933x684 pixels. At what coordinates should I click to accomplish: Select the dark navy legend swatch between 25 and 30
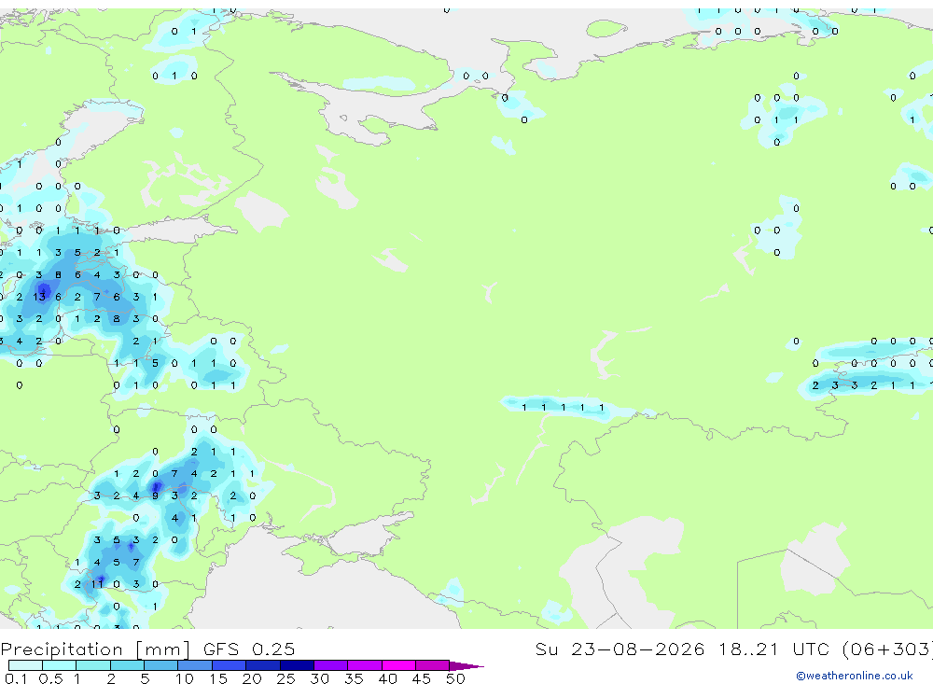coord(297,665)
